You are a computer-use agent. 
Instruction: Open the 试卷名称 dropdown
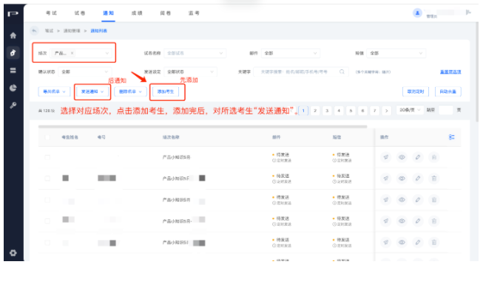(195, 53)
